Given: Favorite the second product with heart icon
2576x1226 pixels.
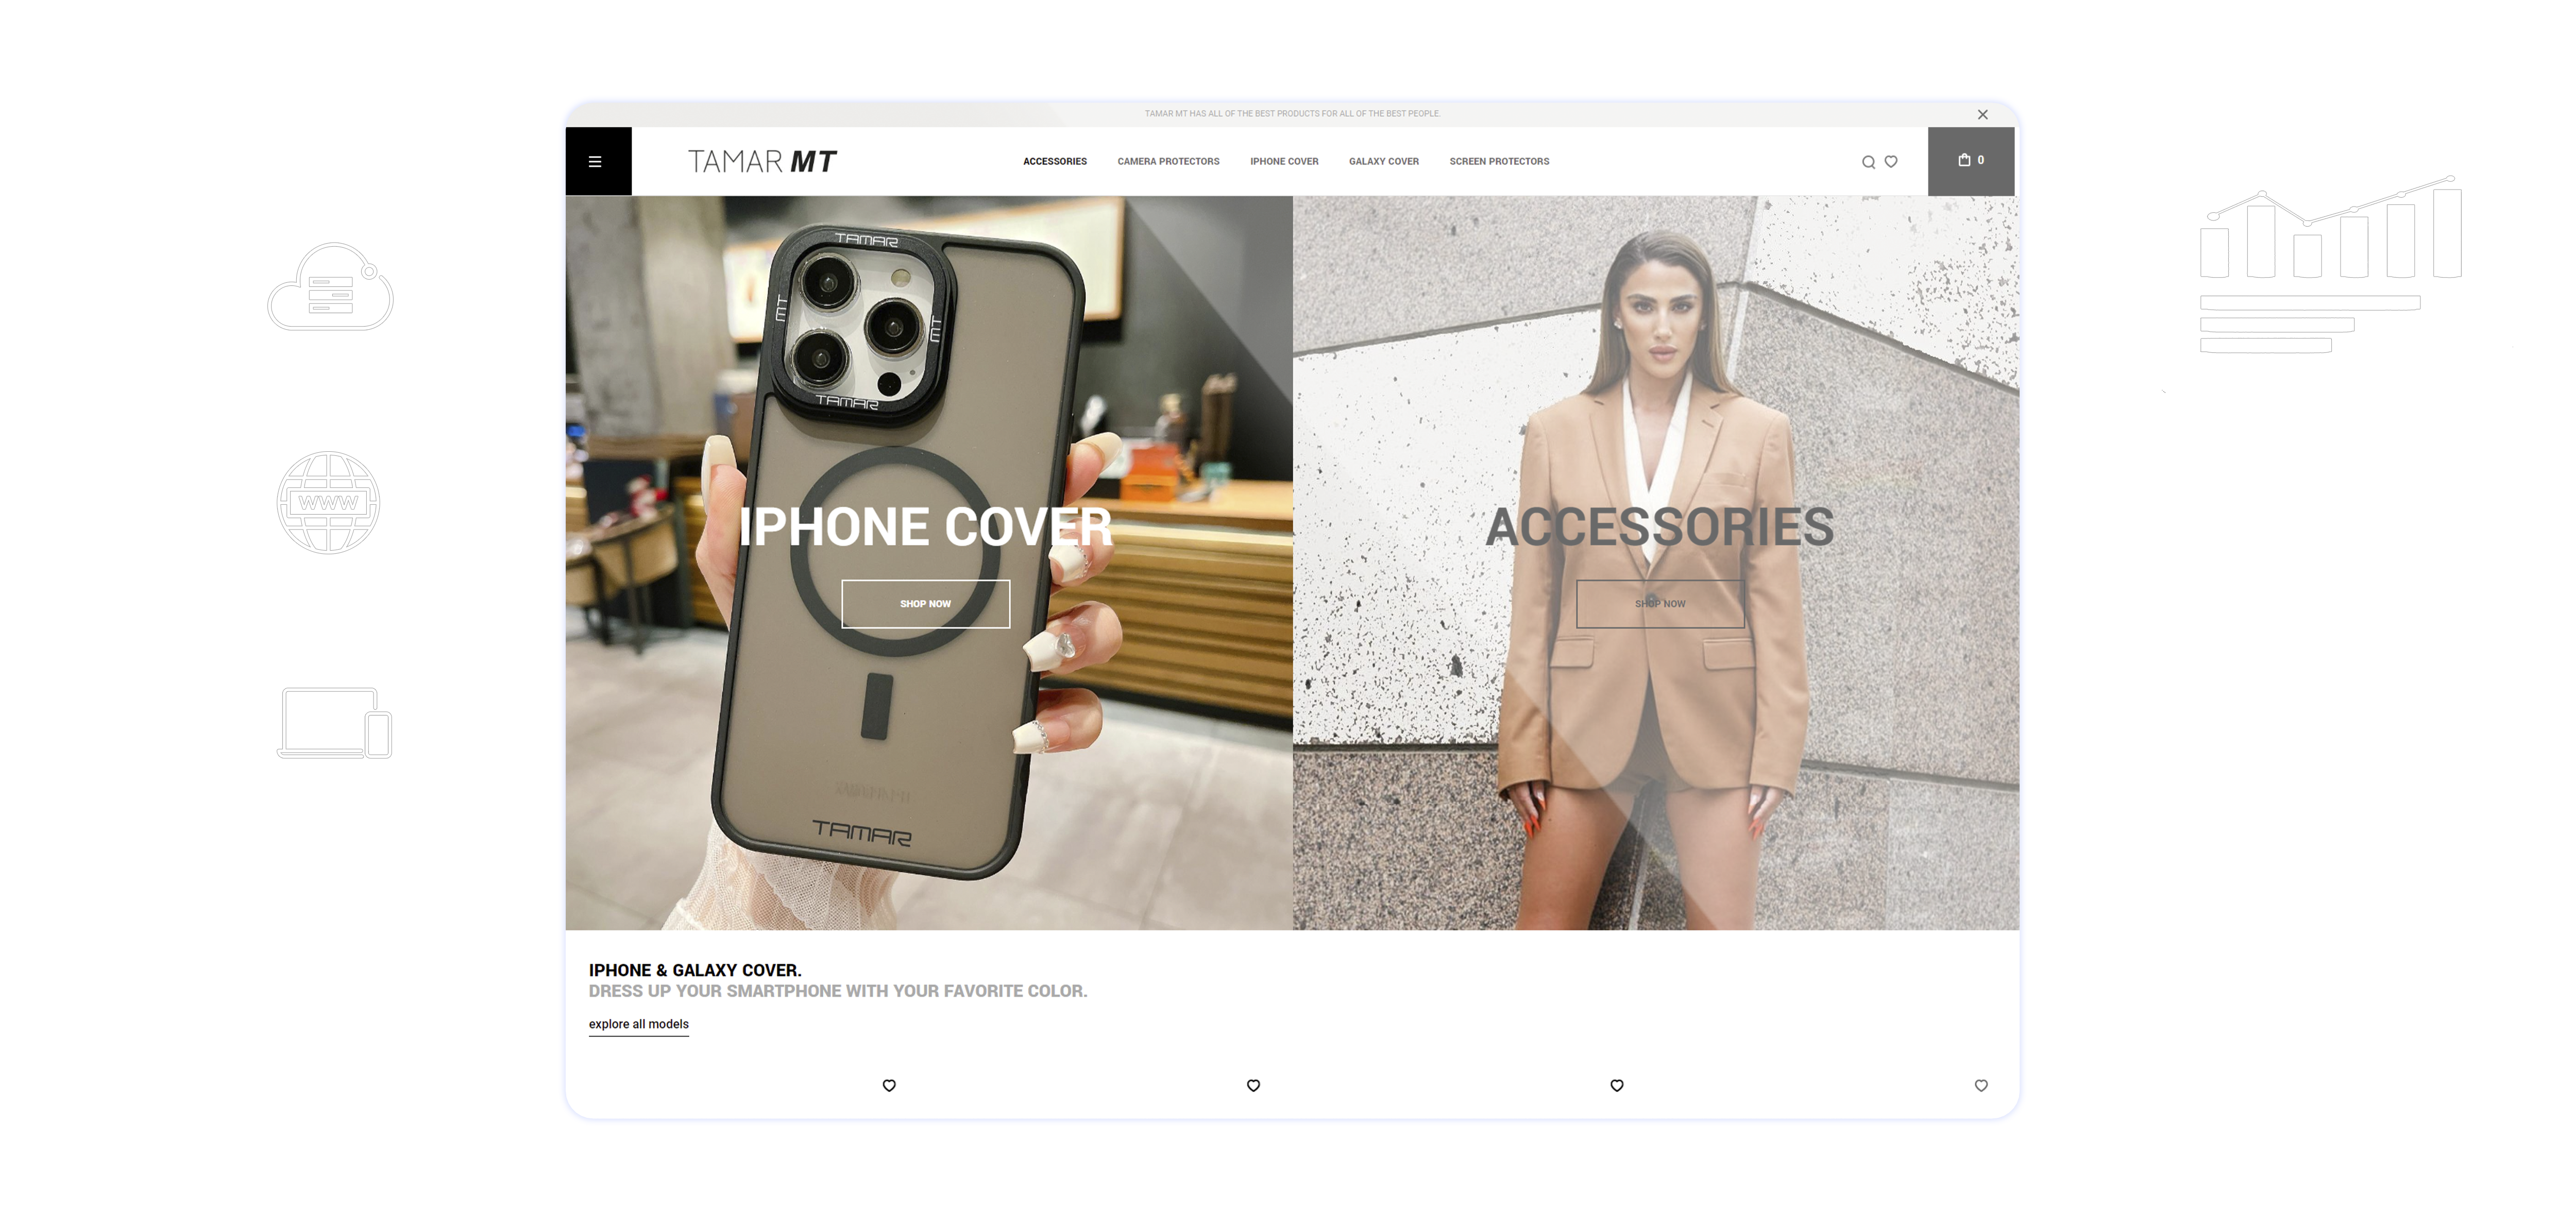Looking at the screenshot, I should (x=1252, y=1085).
